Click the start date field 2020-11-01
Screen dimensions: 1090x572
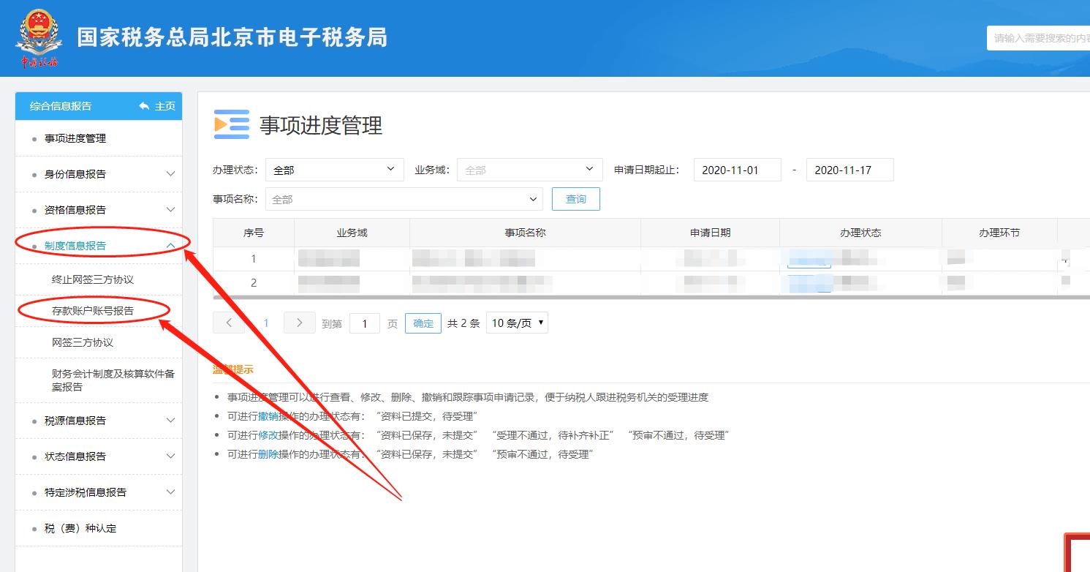[x=737, y=169]
